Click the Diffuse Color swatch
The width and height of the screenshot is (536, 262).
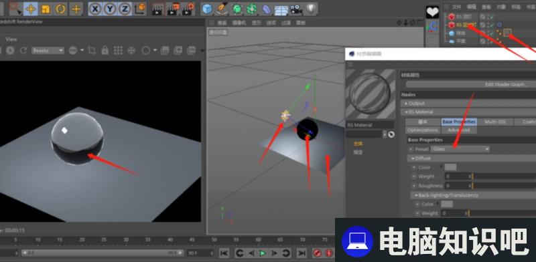(x=450, y=167)
